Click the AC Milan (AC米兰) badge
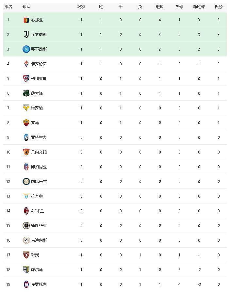Screen dimensions: 230x292 [26, 211]
